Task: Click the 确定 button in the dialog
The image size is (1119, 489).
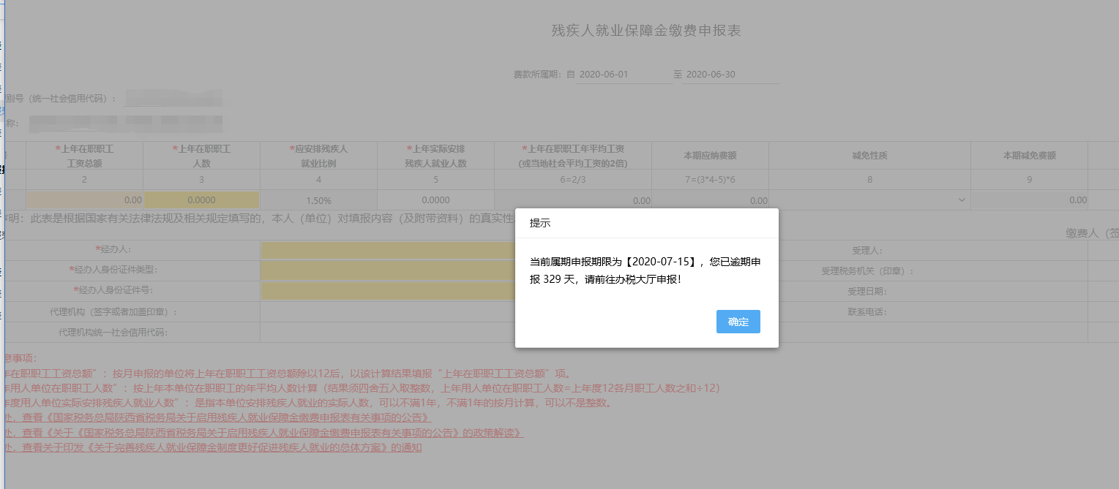Action: pyautogui.click(x=738, y=322)
